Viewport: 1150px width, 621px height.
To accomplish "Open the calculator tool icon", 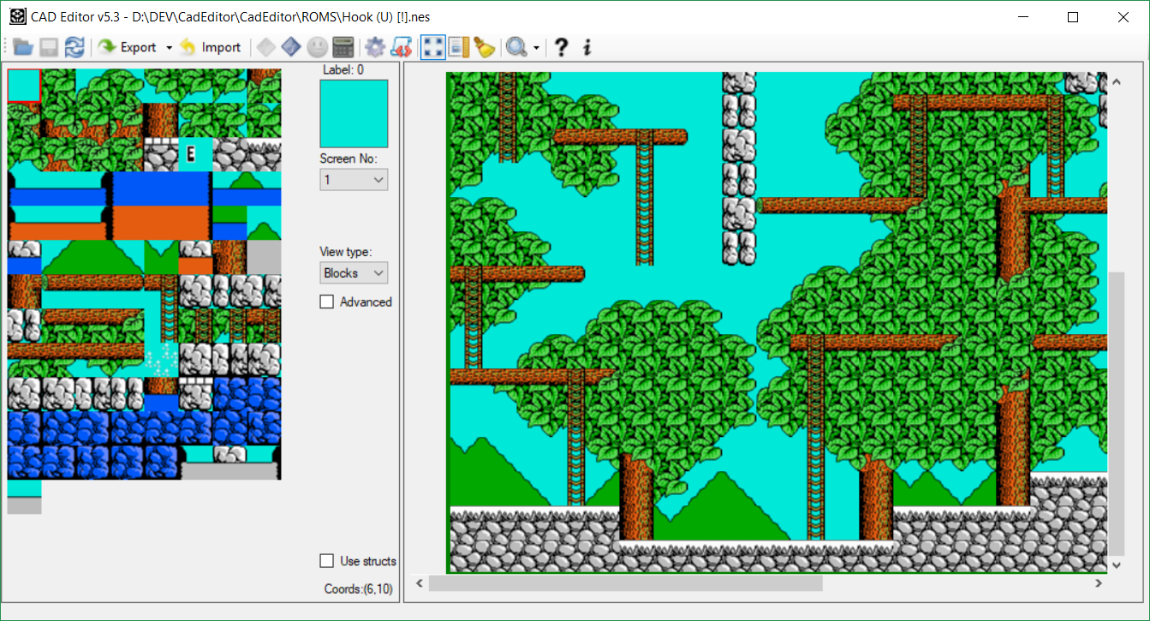I will [343, 47].
